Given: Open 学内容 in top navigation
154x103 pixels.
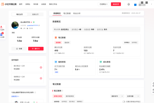Looking at the screenshot, I should coord(36,4).
